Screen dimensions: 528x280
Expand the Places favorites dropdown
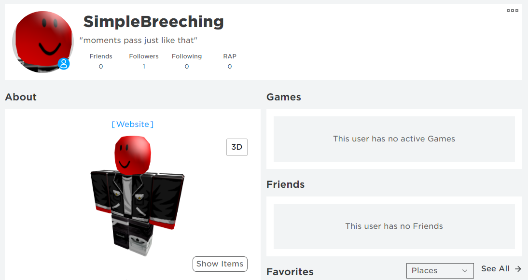click(x=440, y=270)
